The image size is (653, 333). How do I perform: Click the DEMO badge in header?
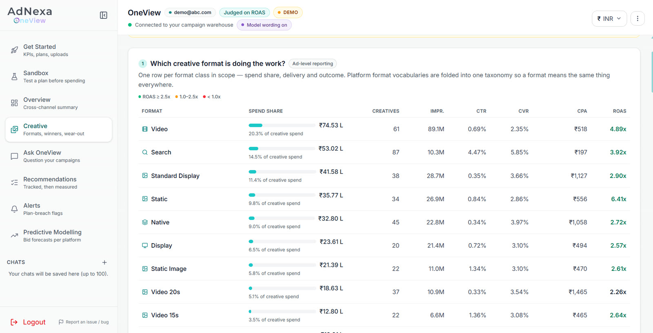(x=288, y=13)
